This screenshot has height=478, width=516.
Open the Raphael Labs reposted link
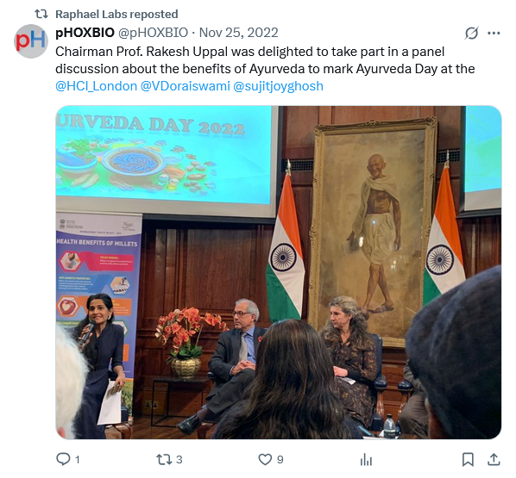click(x=116, y=14)
